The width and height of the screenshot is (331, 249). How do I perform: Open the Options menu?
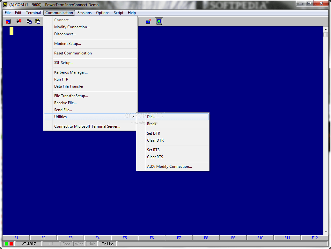(103, 13)
